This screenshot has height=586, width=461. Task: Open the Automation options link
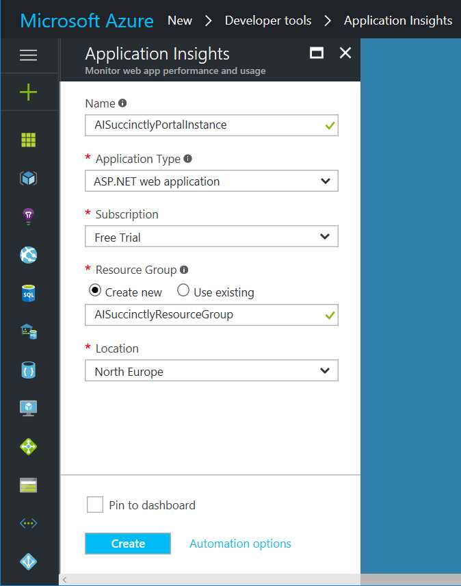click(239, 543)
